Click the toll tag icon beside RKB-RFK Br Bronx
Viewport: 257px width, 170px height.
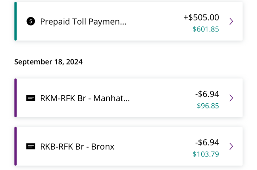31,146
